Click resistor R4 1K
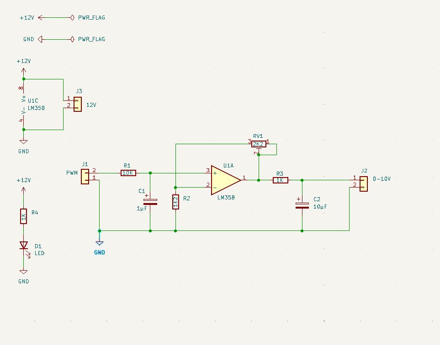 (24, 216)
